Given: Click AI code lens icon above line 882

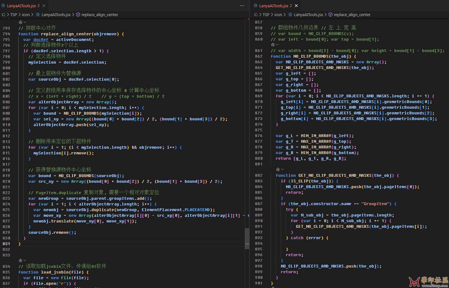Looking at the screenshot, I should pos(278,170).
